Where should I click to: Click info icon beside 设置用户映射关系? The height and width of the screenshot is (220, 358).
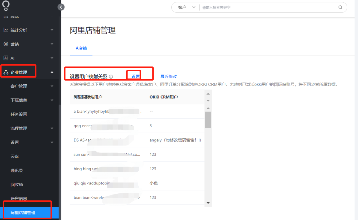click(x=111, y=77)
